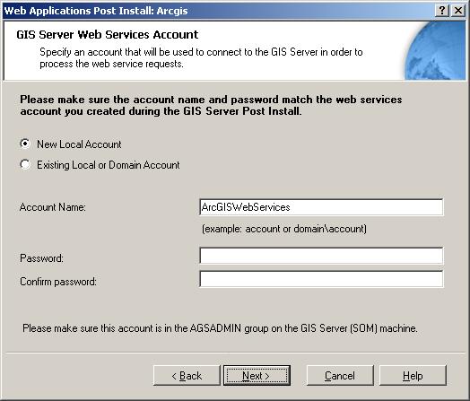Screen dimensions: 470x401
Task: Open the Help button
Action: click(413, 376)
